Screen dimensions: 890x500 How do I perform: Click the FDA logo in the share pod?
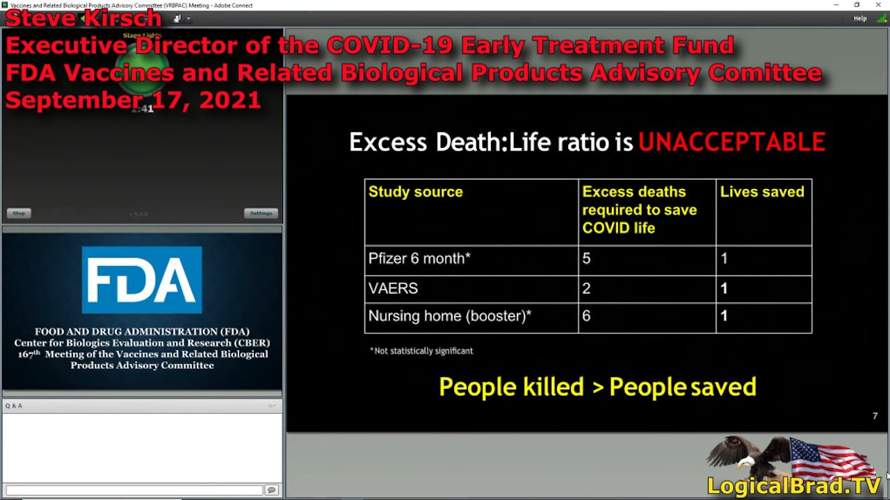pos(142,280)
